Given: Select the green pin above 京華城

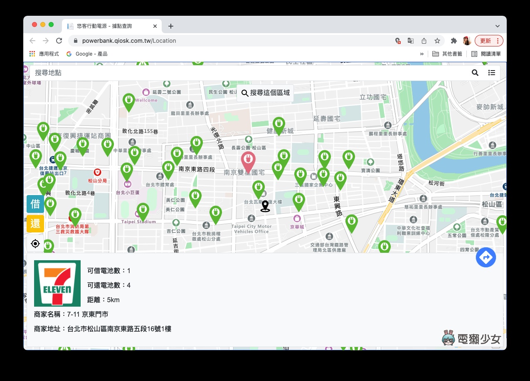Looking at the screenshot, I should coord(299,202).
